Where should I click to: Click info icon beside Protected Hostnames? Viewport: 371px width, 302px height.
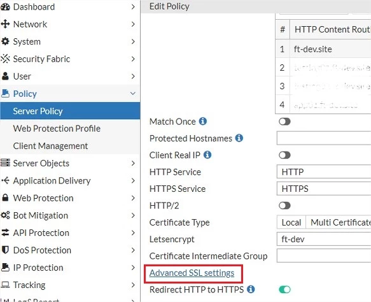tap(239, 138)
